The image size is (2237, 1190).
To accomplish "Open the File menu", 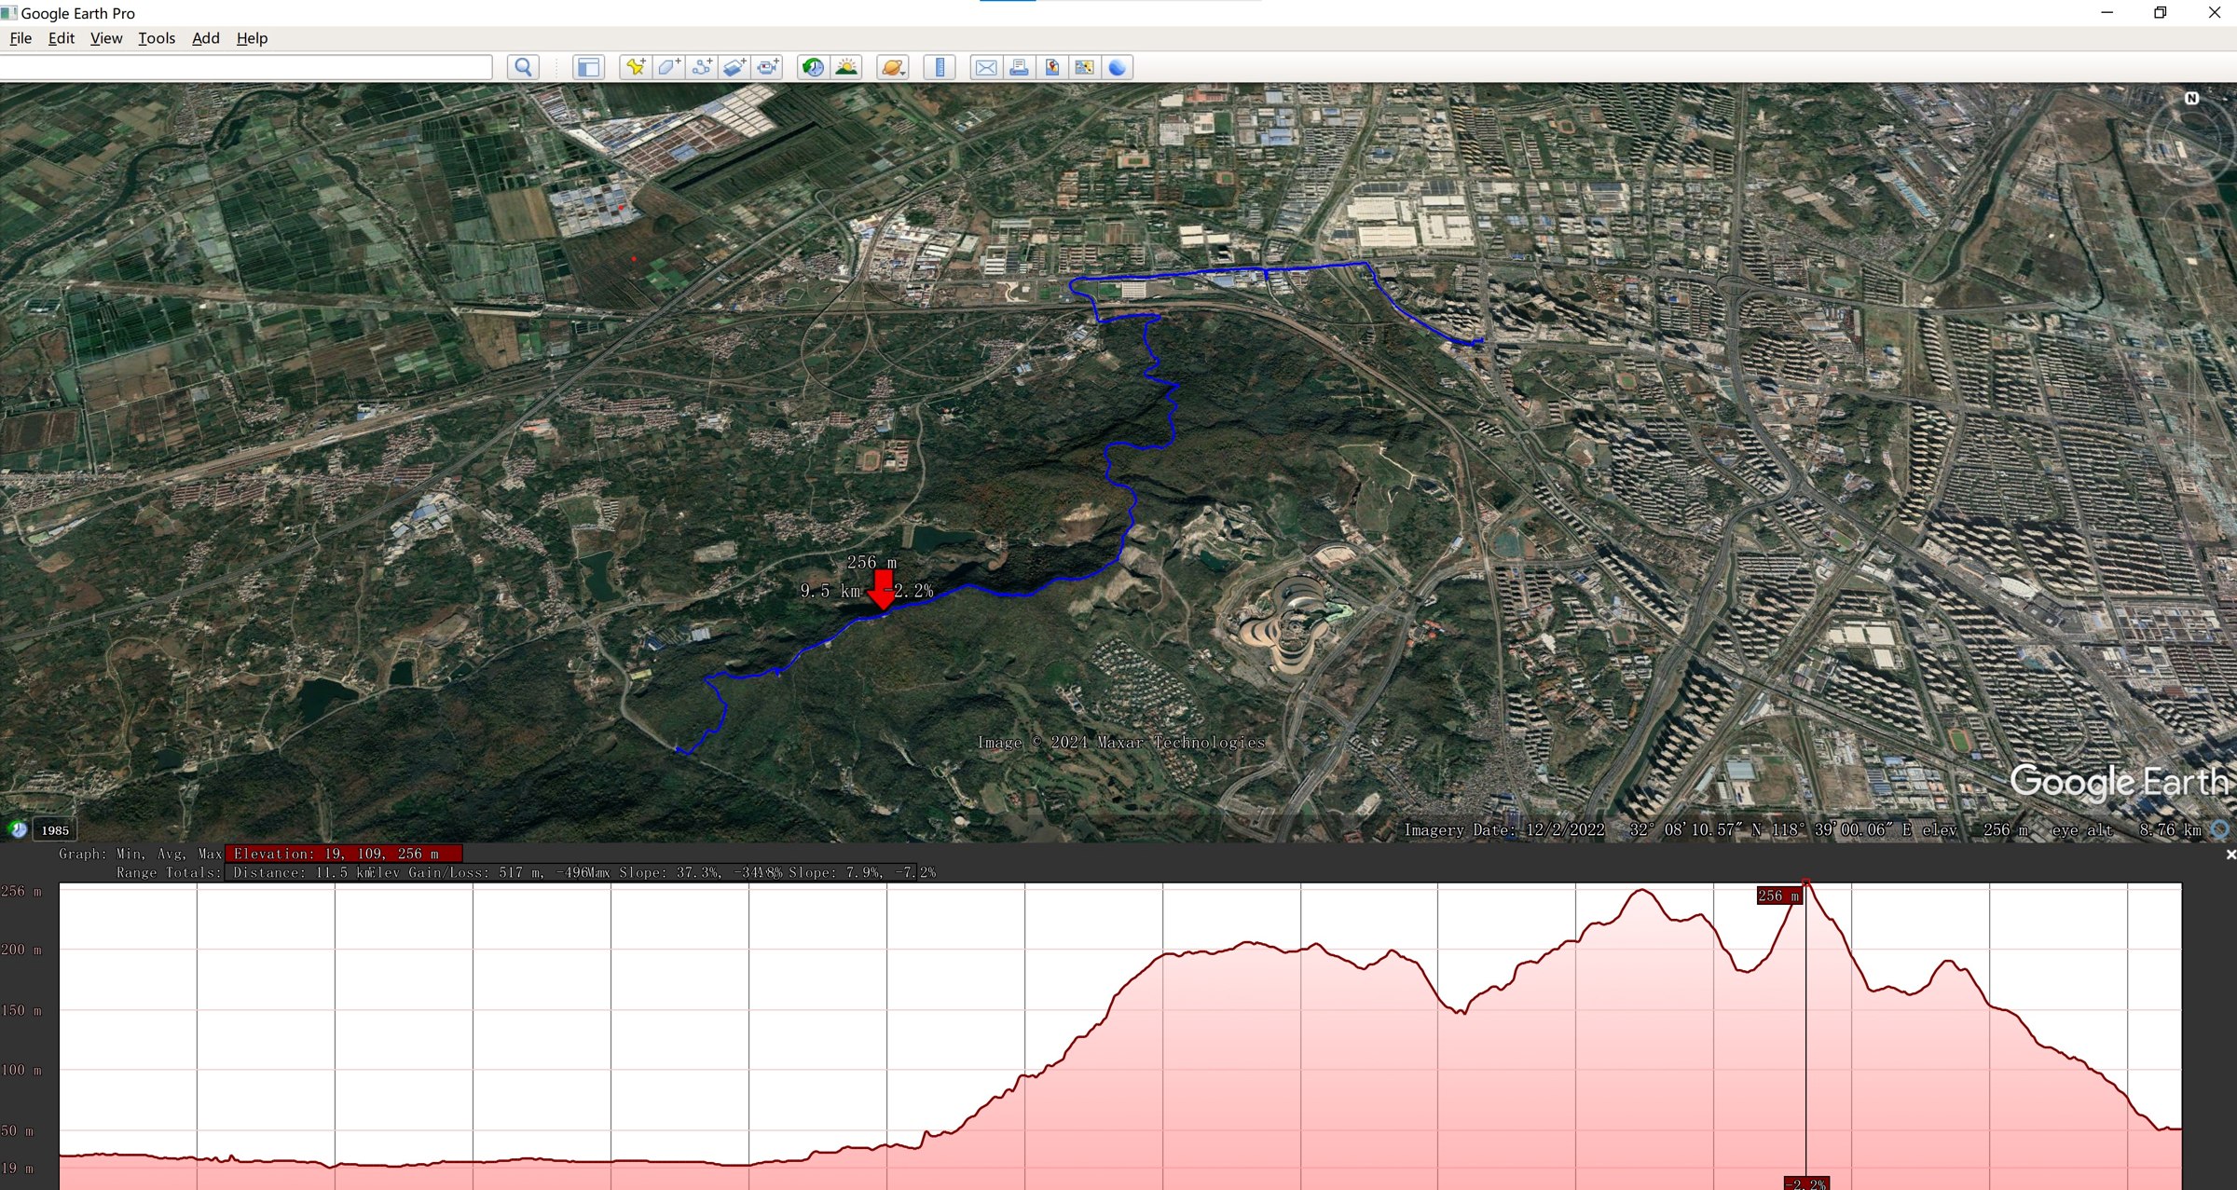I will [x=21, y=38].
